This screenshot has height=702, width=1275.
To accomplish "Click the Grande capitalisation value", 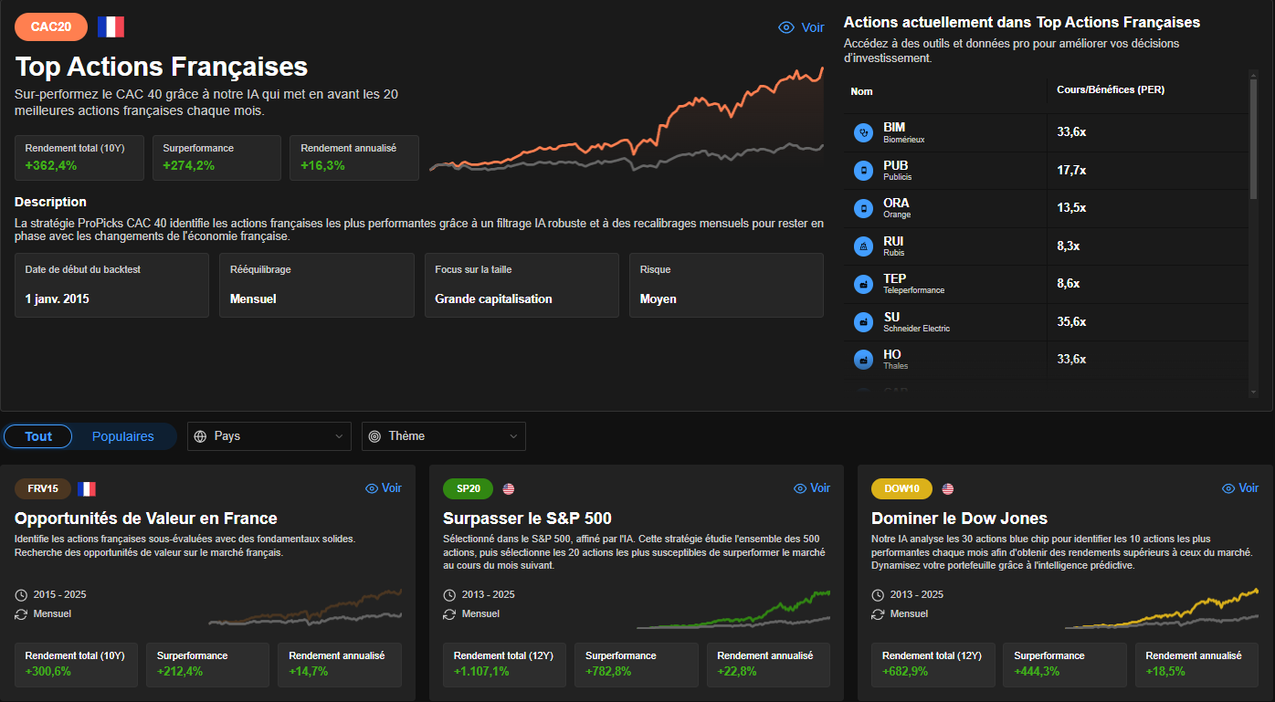I will pyautogui.click(x=493, y=299).
